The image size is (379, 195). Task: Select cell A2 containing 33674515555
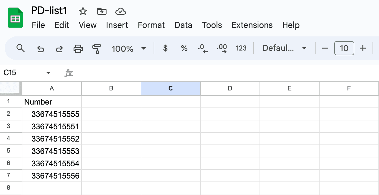52,114
